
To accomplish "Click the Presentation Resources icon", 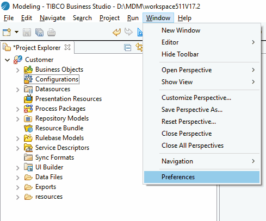I will (28, 99).
